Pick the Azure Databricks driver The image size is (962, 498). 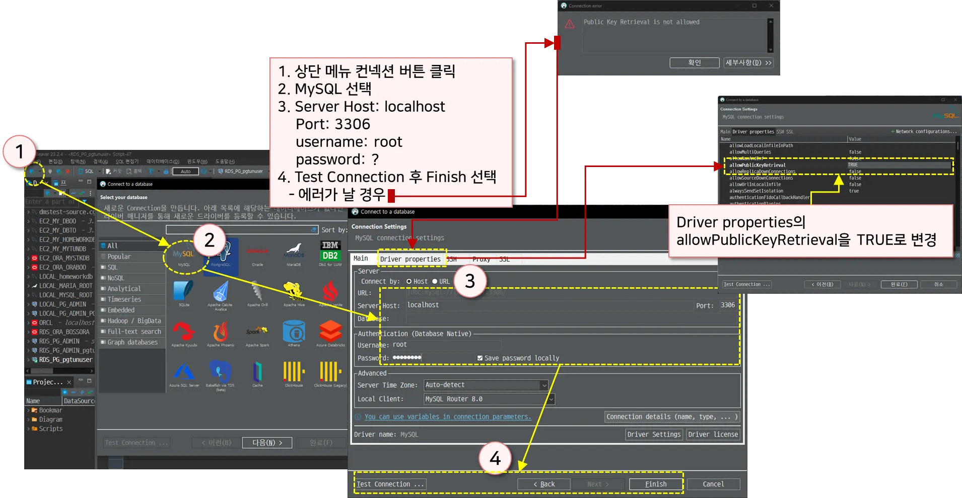click(330, 334)
